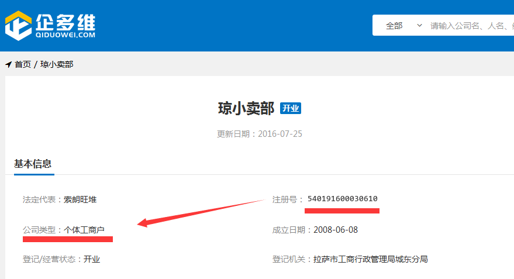Go to 首页 via breadcrumb link

click(23, 64)
